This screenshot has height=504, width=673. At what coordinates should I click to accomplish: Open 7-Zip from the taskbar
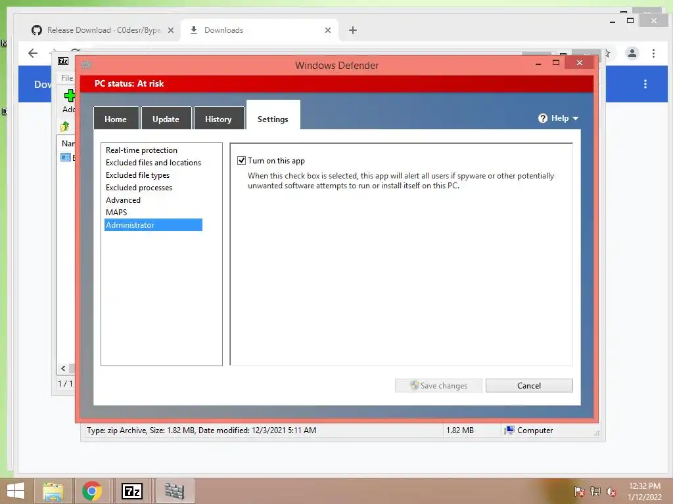click(132, 491)
